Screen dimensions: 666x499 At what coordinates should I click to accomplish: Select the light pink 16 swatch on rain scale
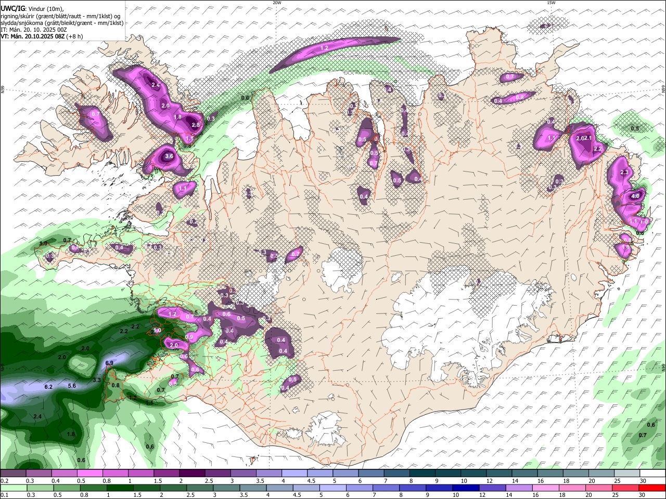click(546, 488)
